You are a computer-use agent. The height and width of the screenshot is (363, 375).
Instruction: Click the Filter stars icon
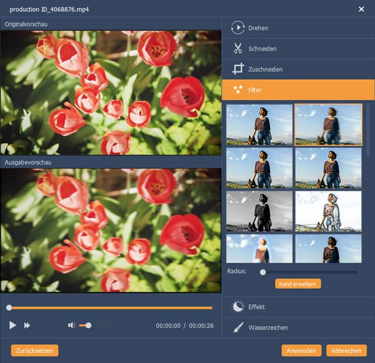tap(237, 90)
